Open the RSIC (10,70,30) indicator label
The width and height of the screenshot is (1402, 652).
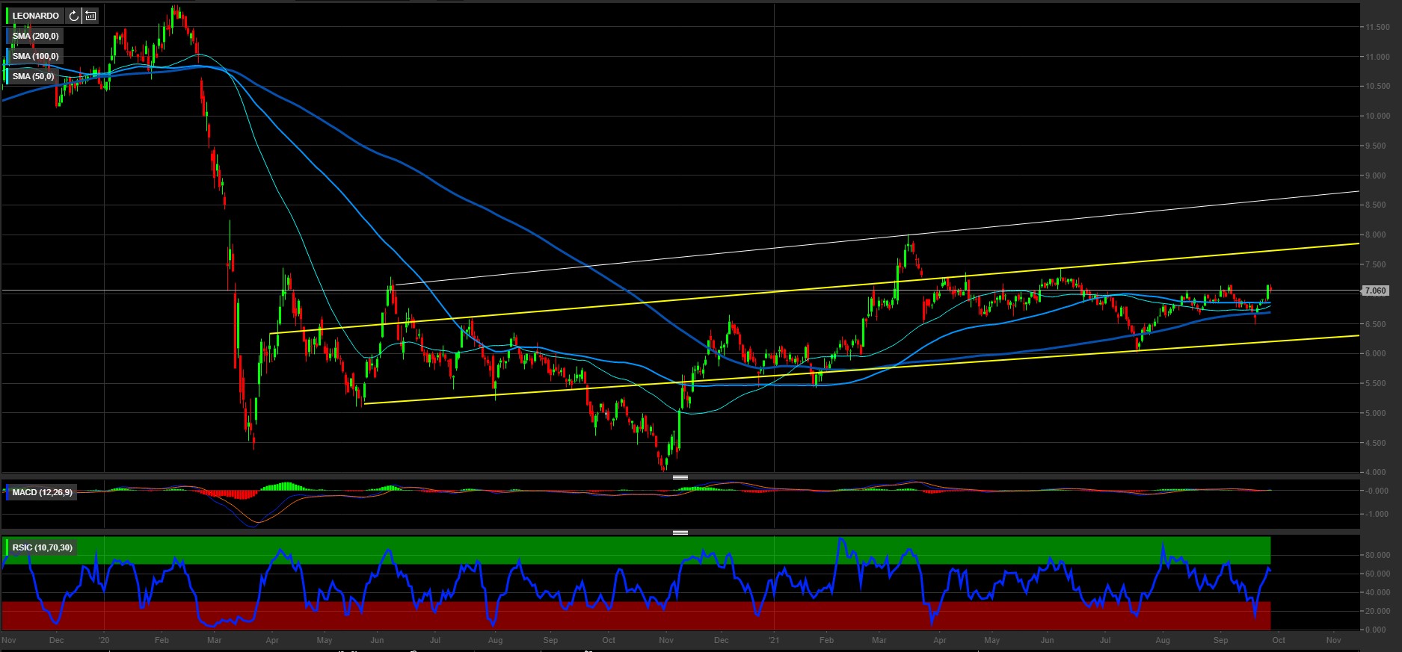point(42,547)
